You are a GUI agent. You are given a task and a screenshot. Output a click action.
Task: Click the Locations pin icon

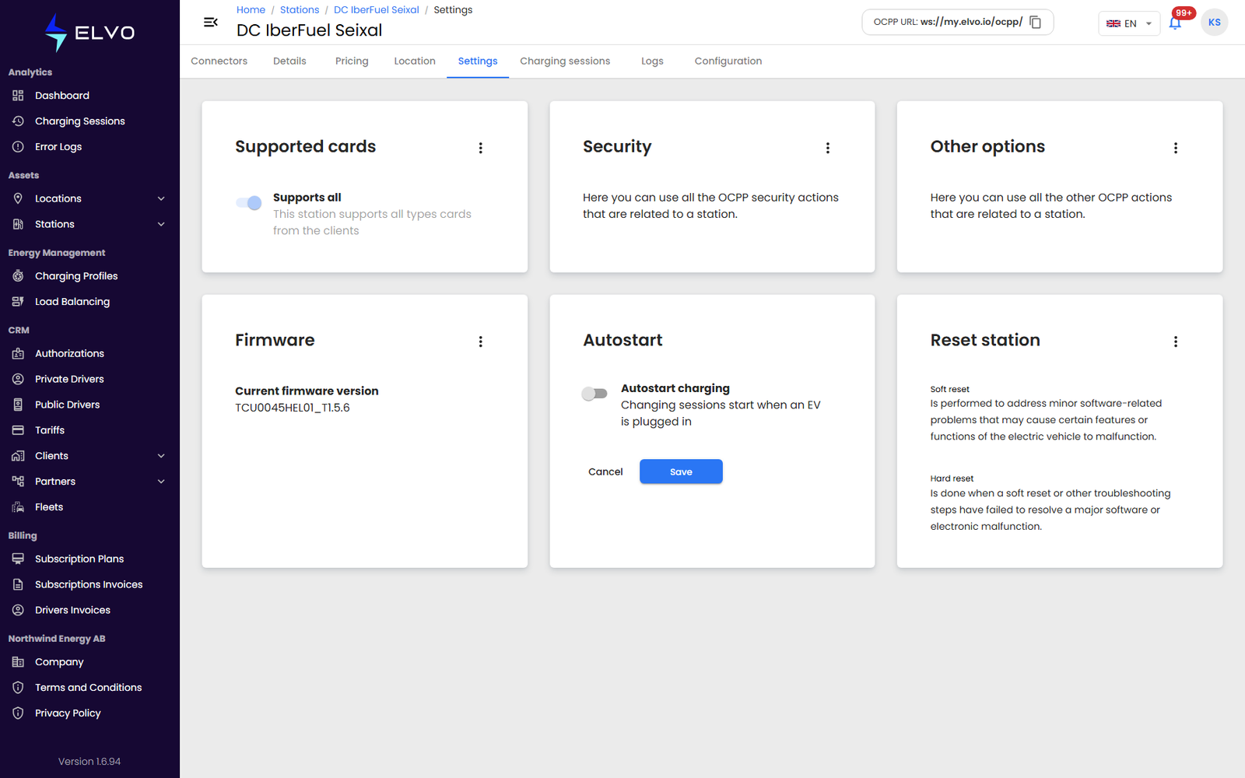point(18,198)
